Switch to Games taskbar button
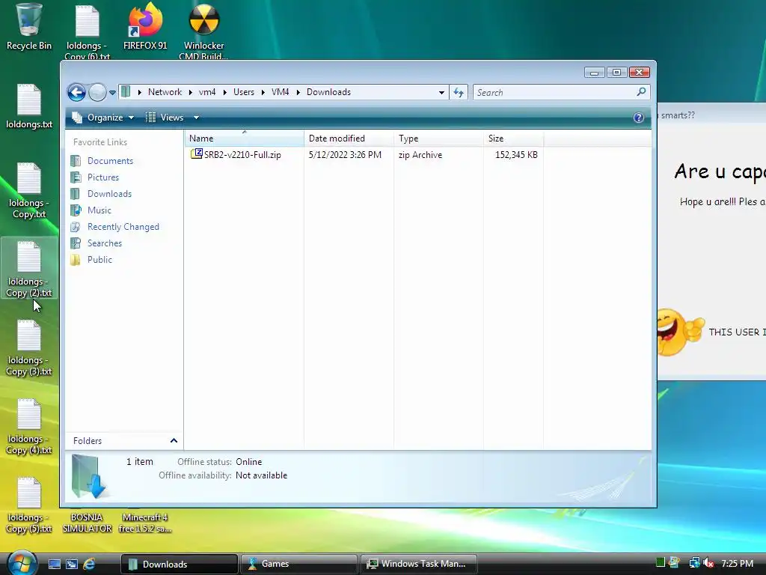 pyautogui.click(x=299, y=564)
